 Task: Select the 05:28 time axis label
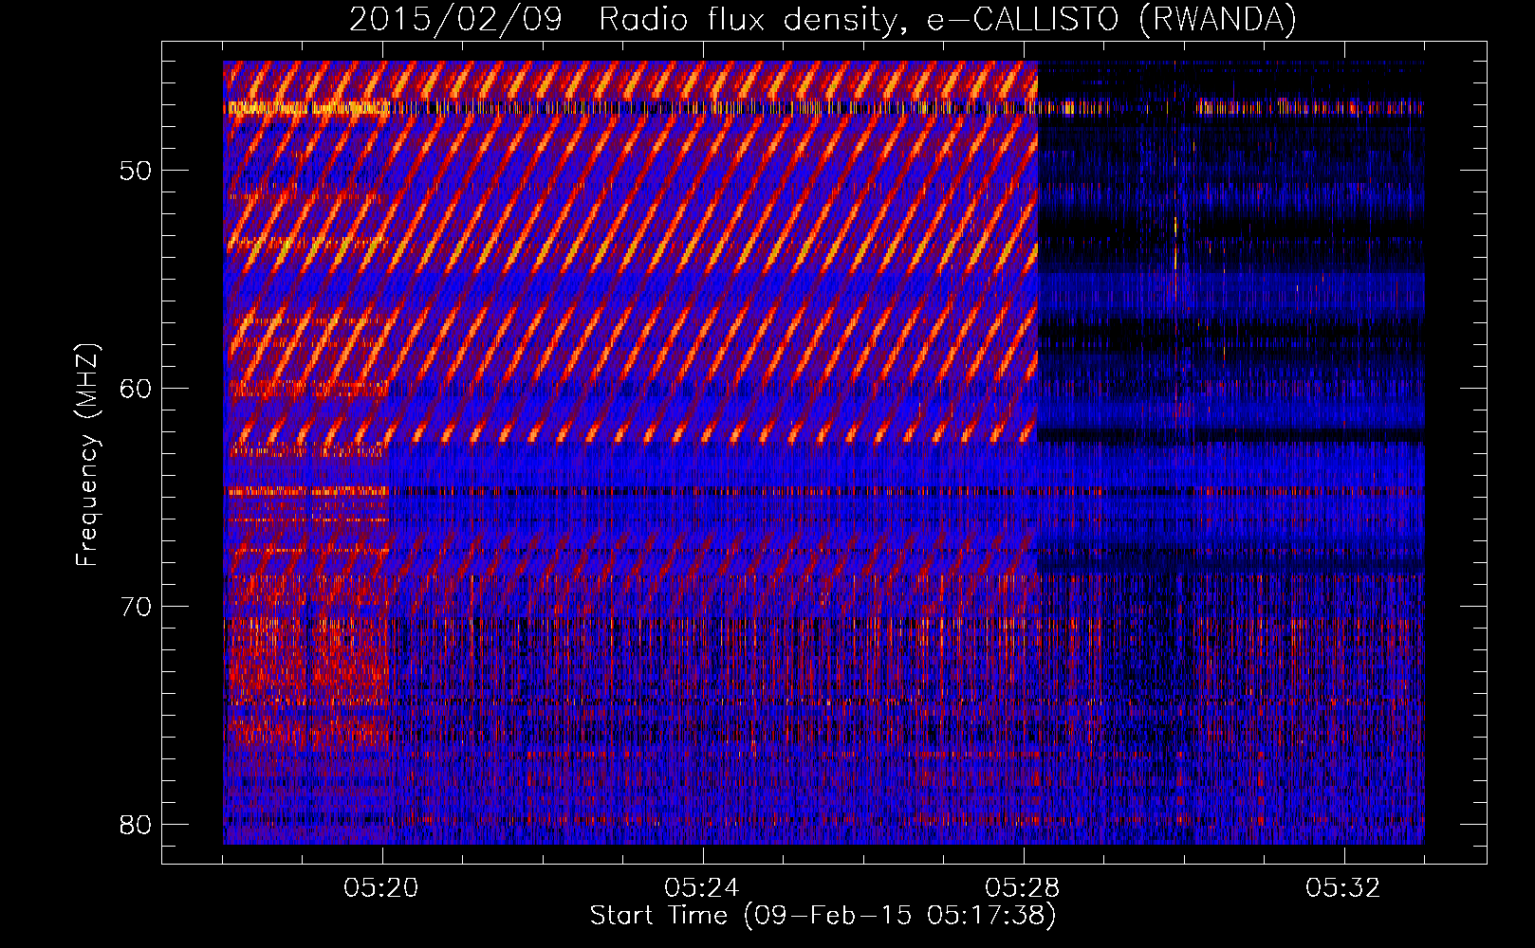[x=1023, y=888]
